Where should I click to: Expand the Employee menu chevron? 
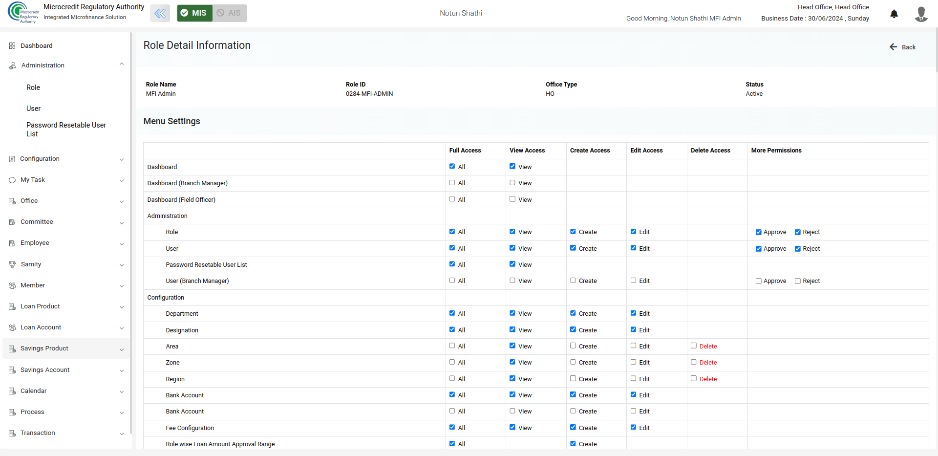point(122,244)
